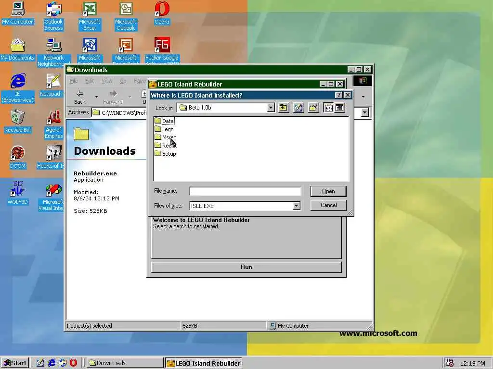Go up one folder level in dialog
The height and width of the screenshot is (369, 493).
click(x=283, y=108)
